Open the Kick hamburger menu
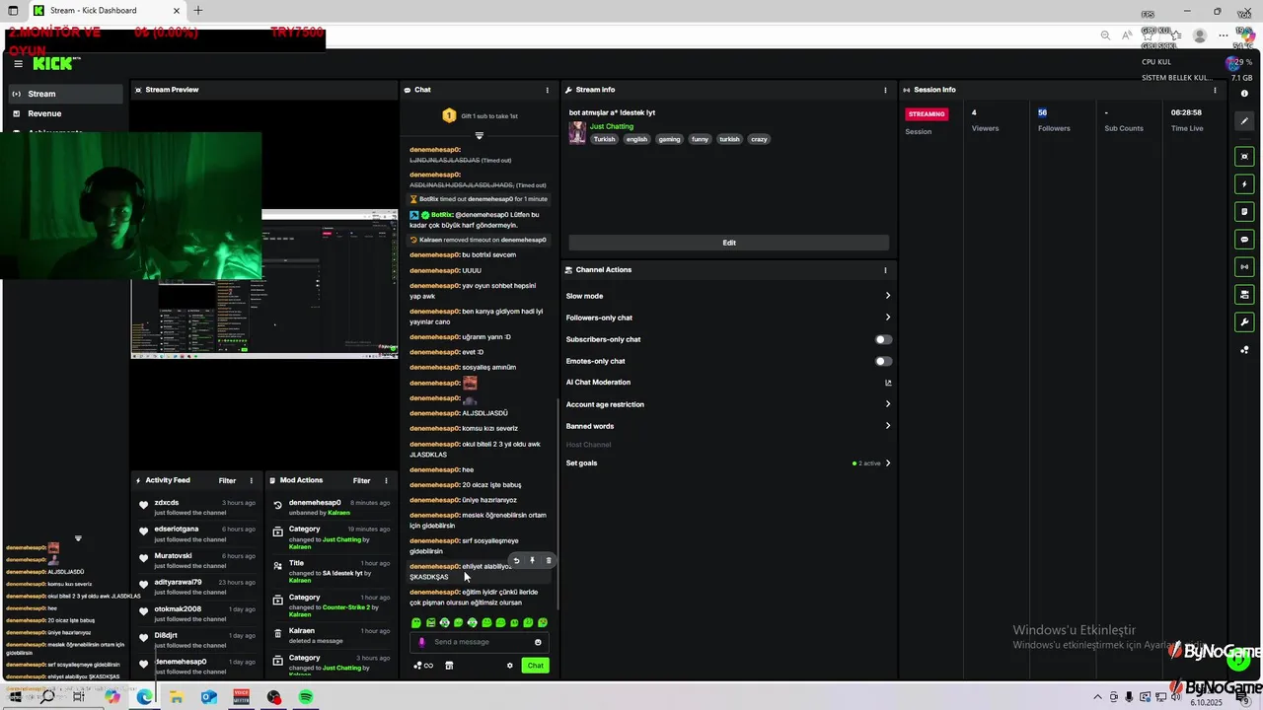 18,64
